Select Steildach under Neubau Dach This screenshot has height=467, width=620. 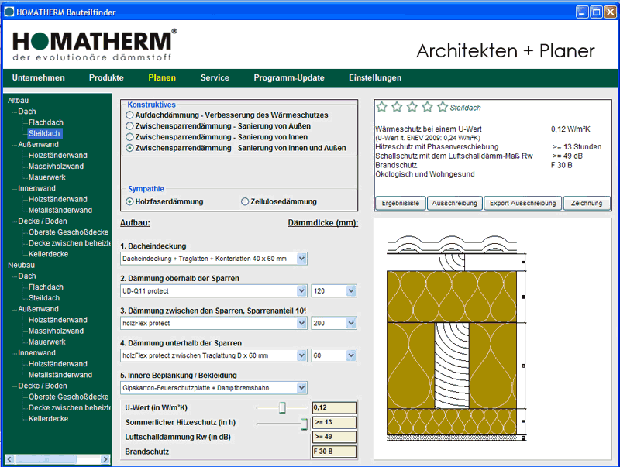pos(44,298)
